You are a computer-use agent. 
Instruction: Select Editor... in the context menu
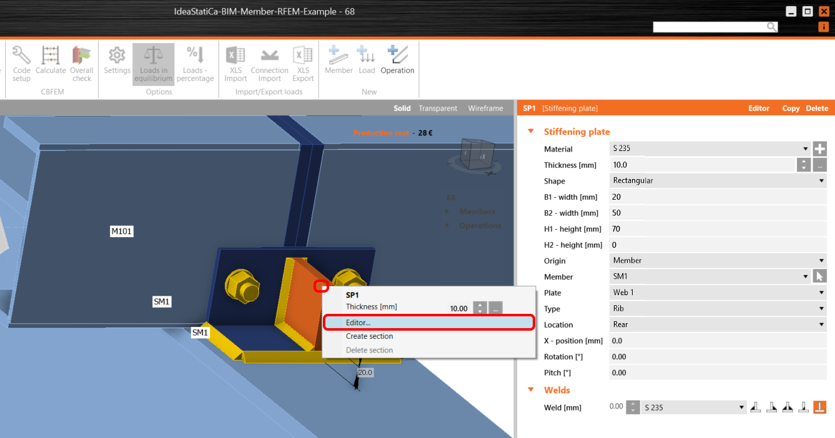[x=428, y=323]
